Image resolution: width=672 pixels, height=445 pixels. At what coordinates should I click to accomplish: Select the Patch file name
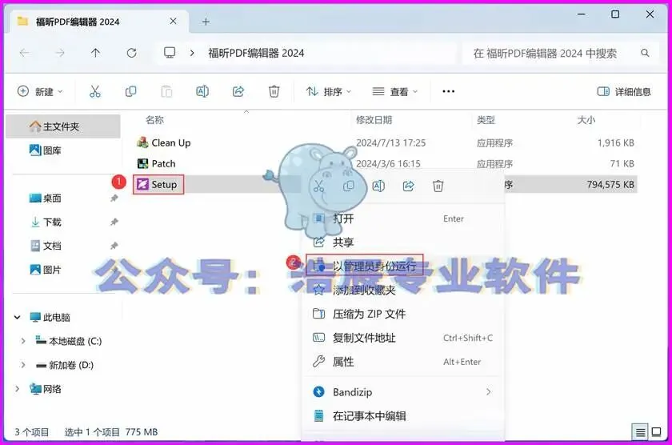pyautogui.click(x=163, y=163)
